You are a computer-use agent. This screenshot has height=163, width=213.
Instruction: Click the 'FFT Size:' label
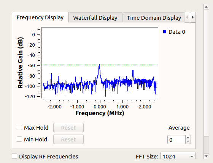click(x=147, y=157)
